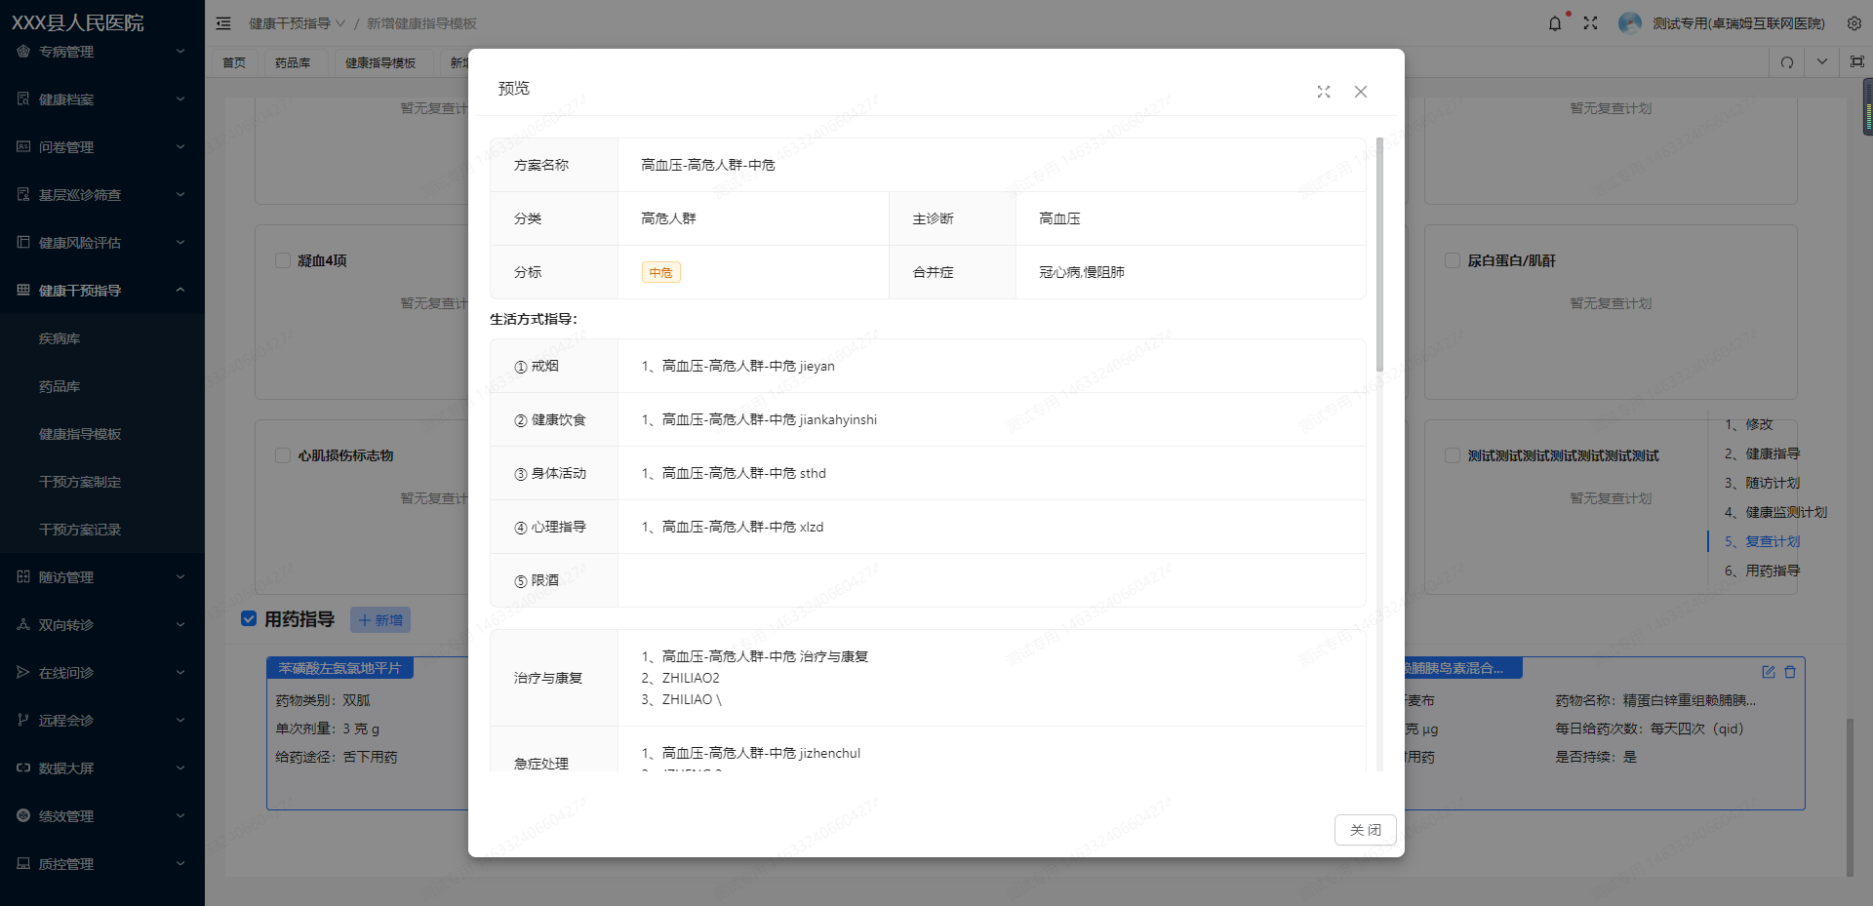1873x906 pixels.
Task: Jump to 用药指导 anchor link
Action: coord(1773,571)
